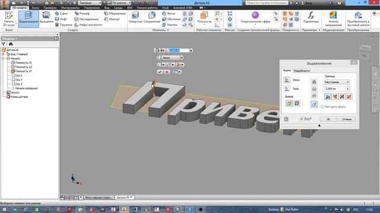This screenshot has width=380, height=213.
Task: Click the 'Отмена' cancel button
Action: pos(347,119)
